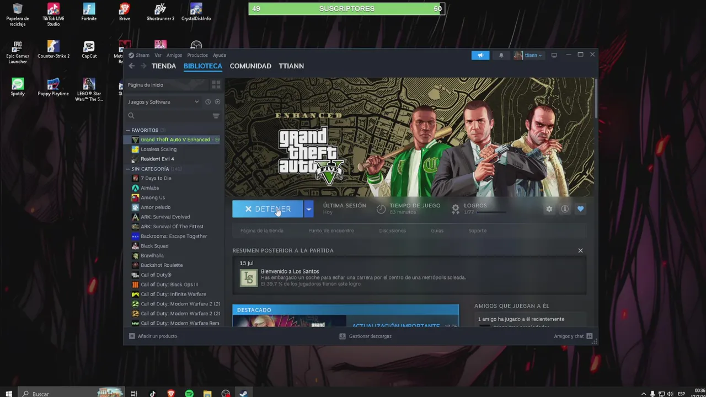Toggle the favorite heart icon
This screenshot has width=706, height=397.
pos(580,209)
